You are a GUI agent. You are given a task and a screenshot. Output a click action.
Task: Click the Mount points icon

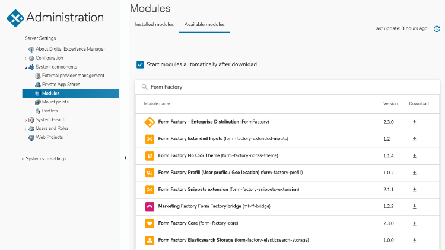click(38, 102)
